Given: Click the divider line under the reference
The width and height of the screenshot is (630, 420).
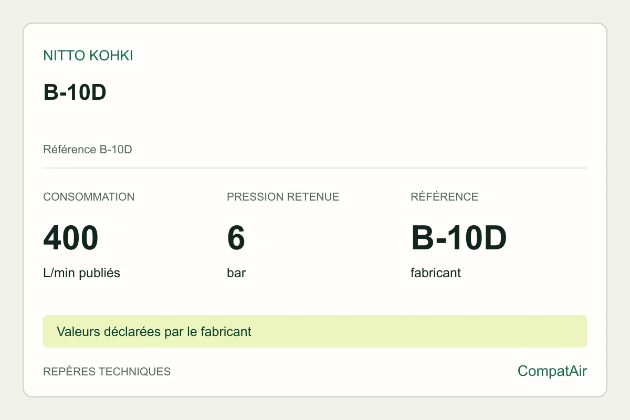Looking at the screenshot, I should coord(315,168).
